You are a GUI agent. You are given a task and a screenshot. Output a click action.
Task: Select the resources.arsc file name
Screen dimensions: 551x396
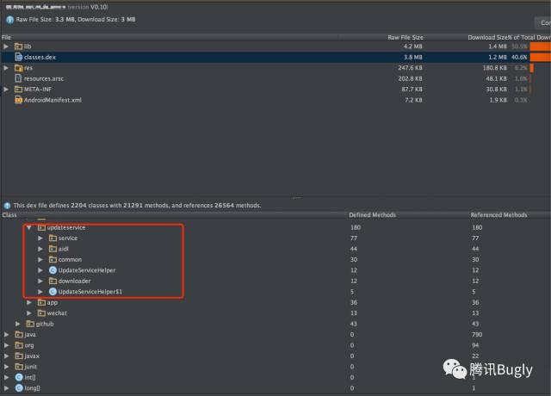coord(44,78)
